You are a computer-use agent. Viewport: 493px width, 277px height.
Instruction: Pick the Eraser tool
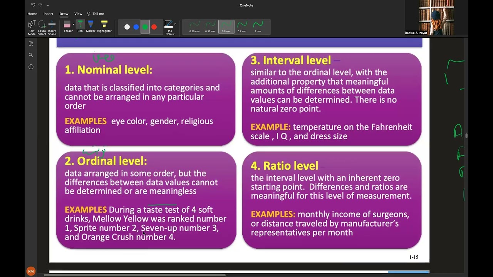67,27
